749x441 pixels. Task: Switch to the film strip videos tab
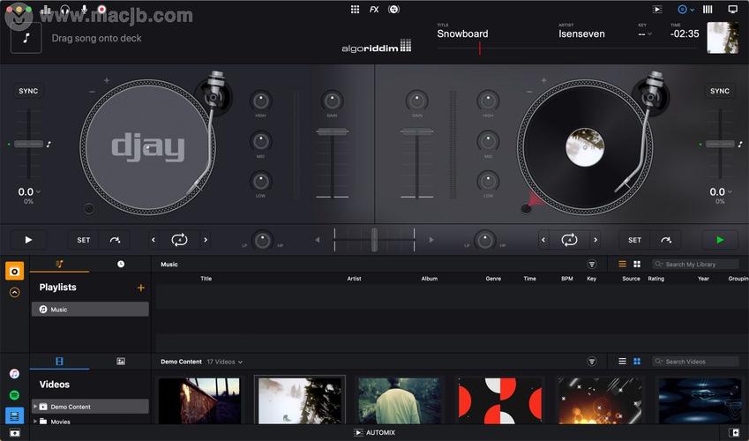pyautogui.click(x=59, y=362)
